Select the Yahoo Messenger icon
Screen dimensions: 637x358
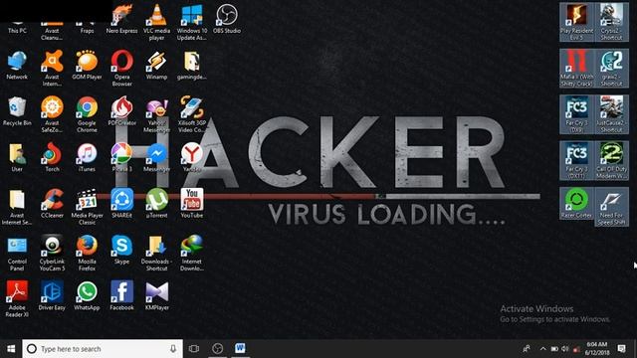click(x=156, y=115)
